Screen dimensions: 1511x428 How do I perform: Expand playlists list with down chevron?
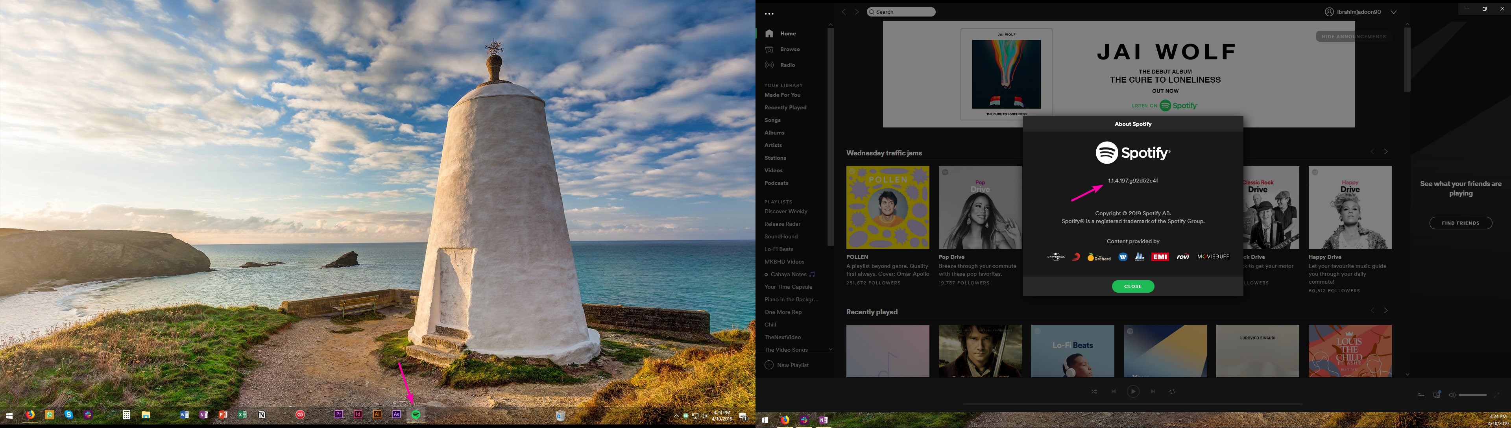(x=830, y=349)
